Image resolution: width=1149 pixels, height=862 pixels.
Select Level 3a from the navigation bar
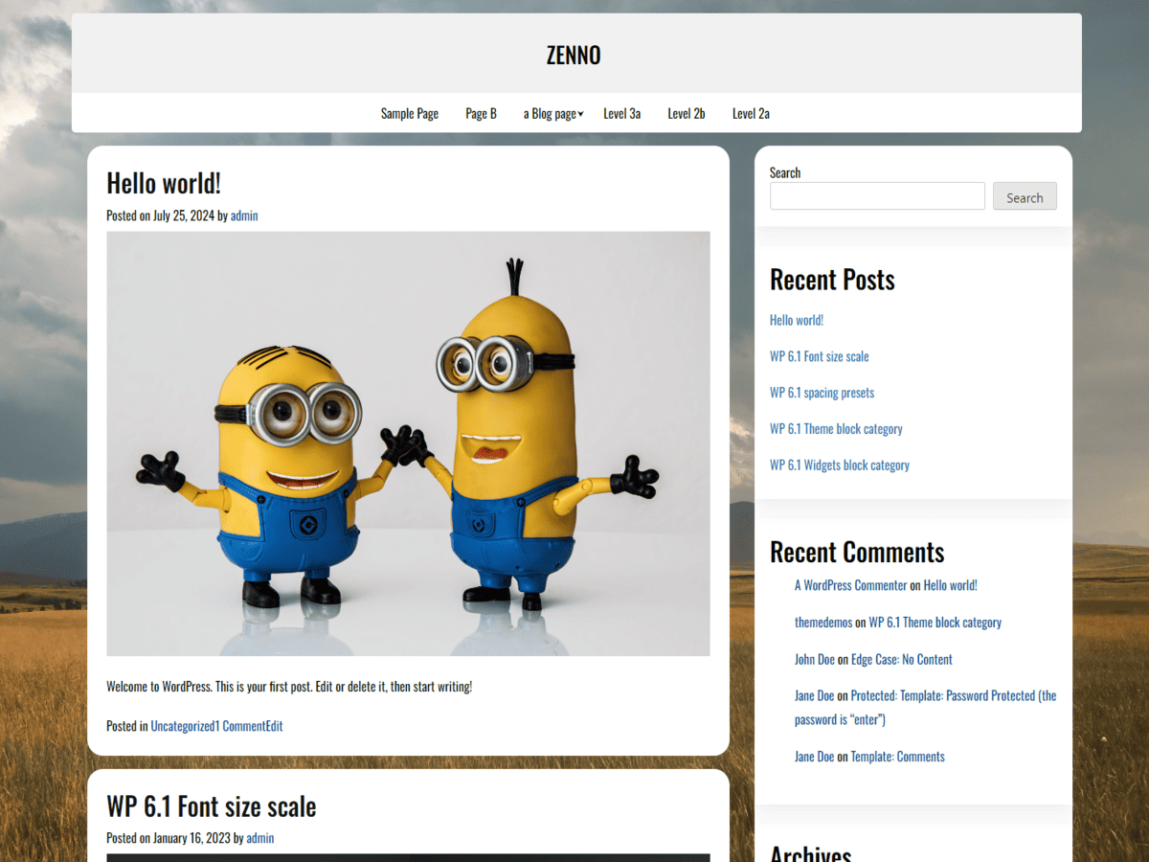click(621, 113)
